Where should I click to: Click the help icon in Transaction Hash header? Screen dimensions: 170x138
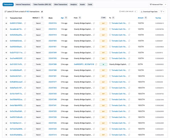pos(6,18)
